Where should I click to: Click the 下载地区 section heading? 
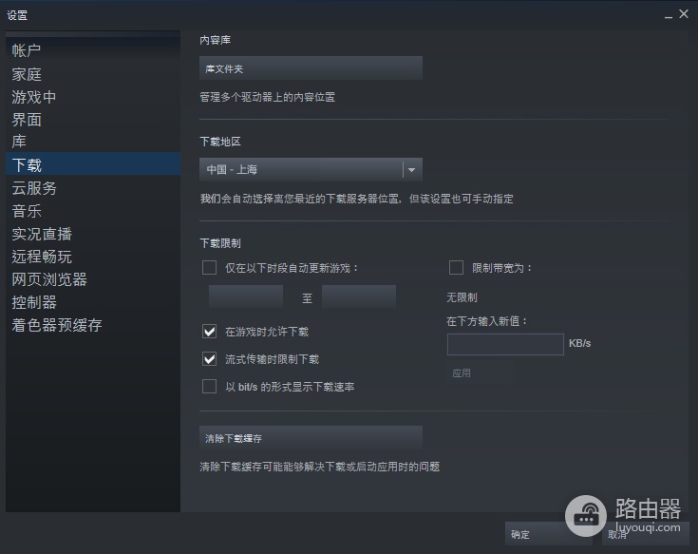tap(220, 142)
